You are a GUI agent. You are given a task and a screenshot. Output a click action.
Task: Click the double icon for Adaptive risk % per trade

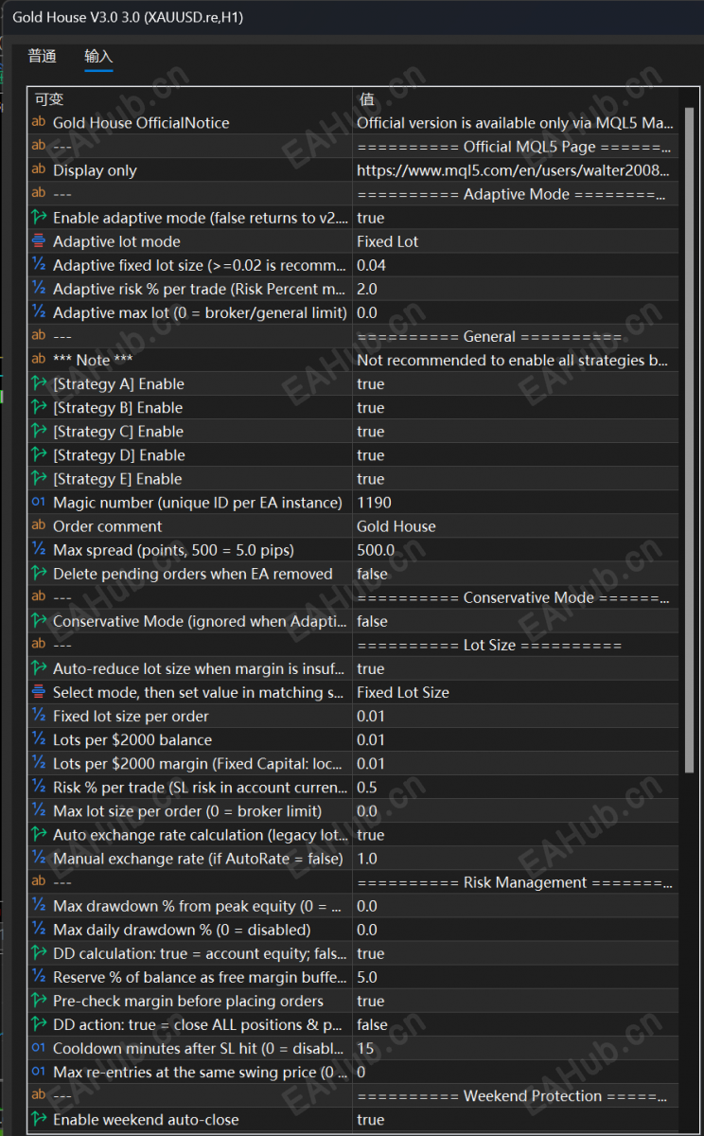pyautogui.click(x=39, y=289)
